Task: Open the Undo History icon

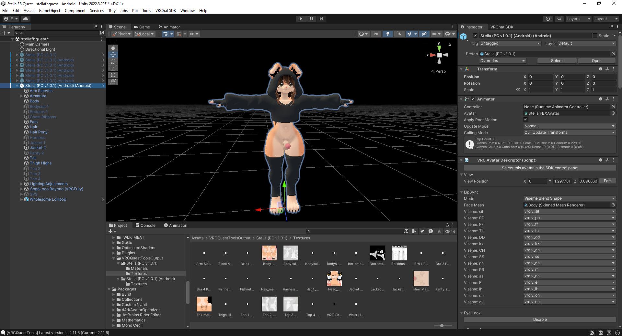Action: coord(548,19)
